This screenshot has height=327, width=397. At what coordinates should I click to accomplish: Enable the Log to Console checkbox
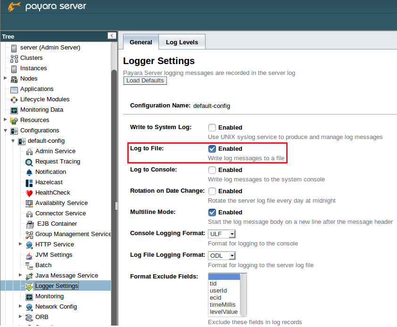(x=212, y=170)
